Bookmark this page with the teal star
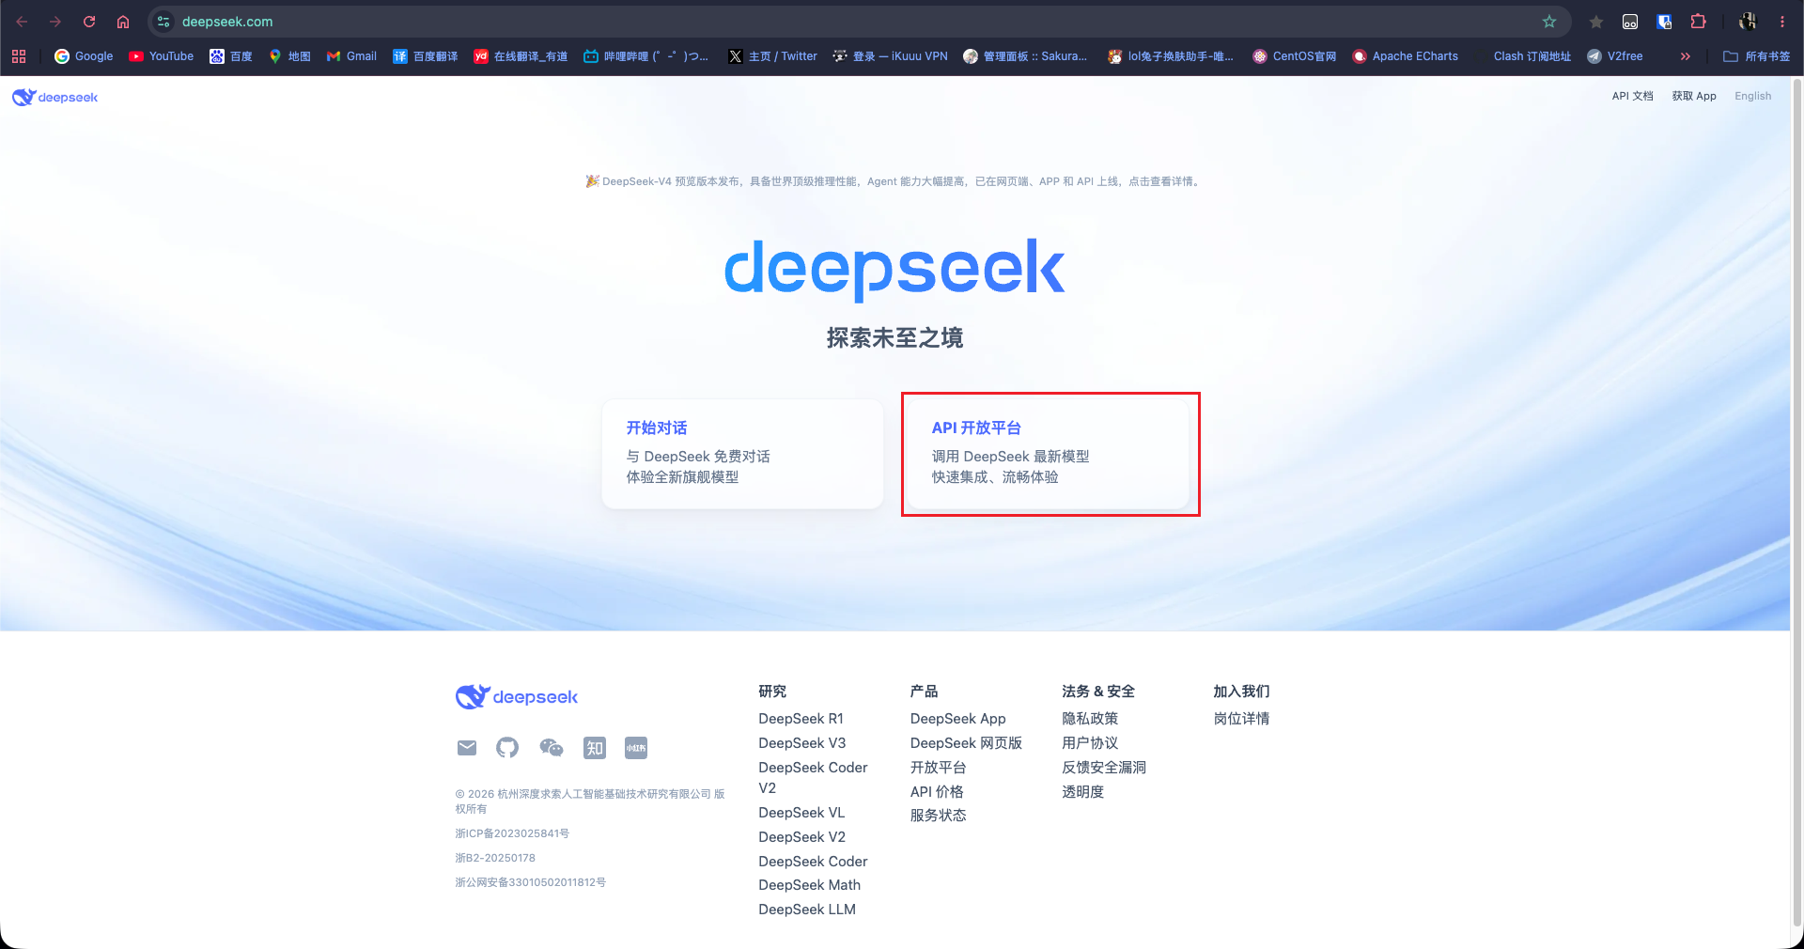Screen dimensions: 1804x949 click(x=1549, y=22)
